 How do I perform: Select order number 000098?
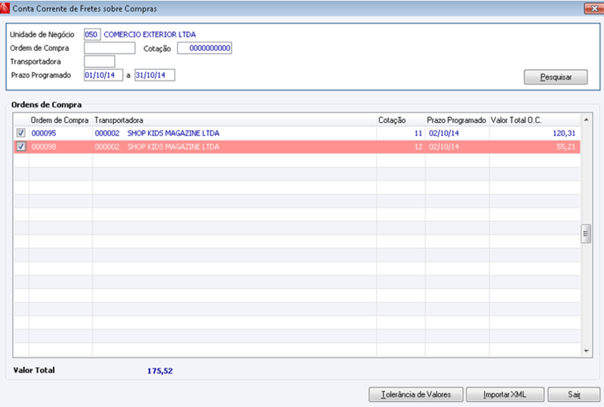44,146
